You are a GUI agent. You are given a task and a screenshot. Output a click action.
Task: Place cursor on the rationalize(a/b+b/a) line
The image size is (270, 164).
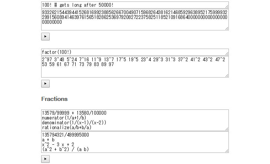point(67,128)
